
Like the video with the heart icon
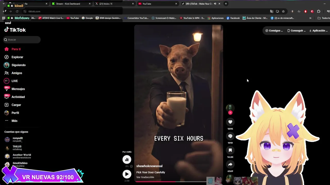(x=230, y=122)
